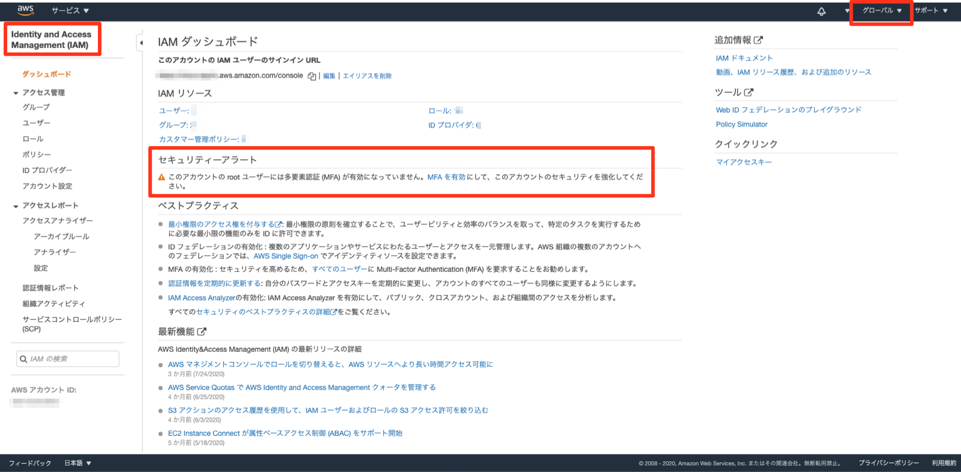The width and height of the screenshot is (961, 472).
Task: Open external link icon next to ツール
Action: (749, 92)
